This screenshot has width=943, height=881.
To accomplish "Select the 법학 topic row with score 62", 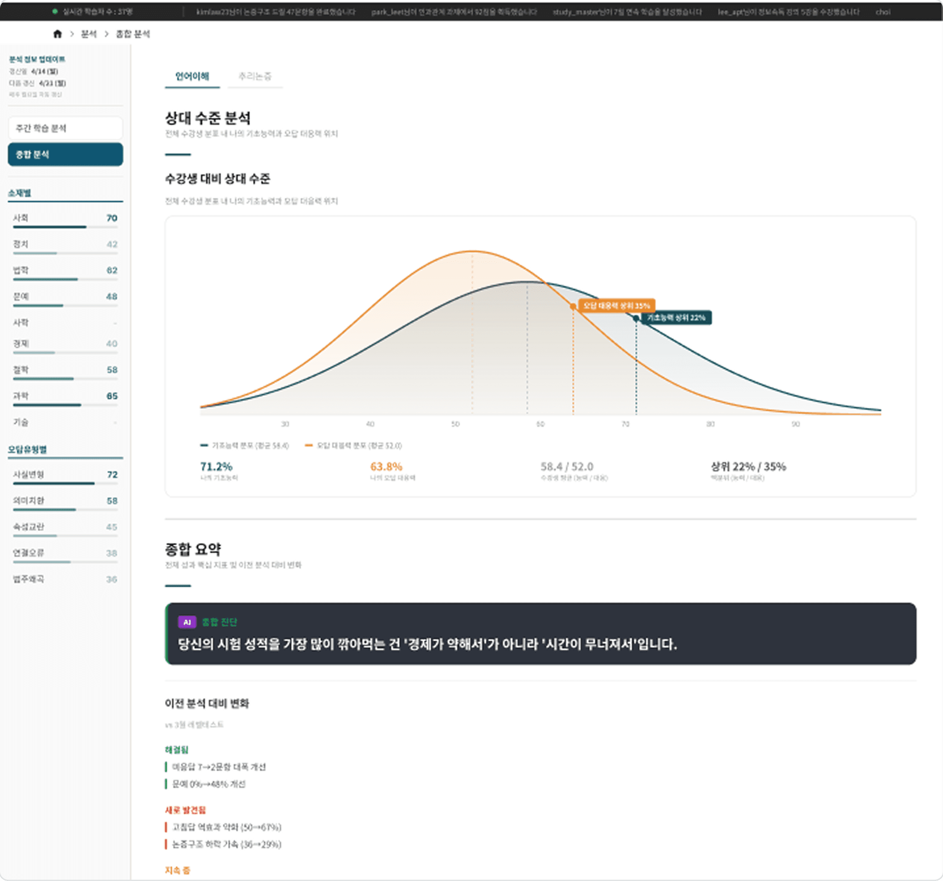I will [65, 272].
